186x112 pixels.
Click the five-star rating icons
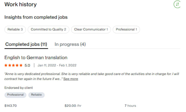[x=13, y=65]
